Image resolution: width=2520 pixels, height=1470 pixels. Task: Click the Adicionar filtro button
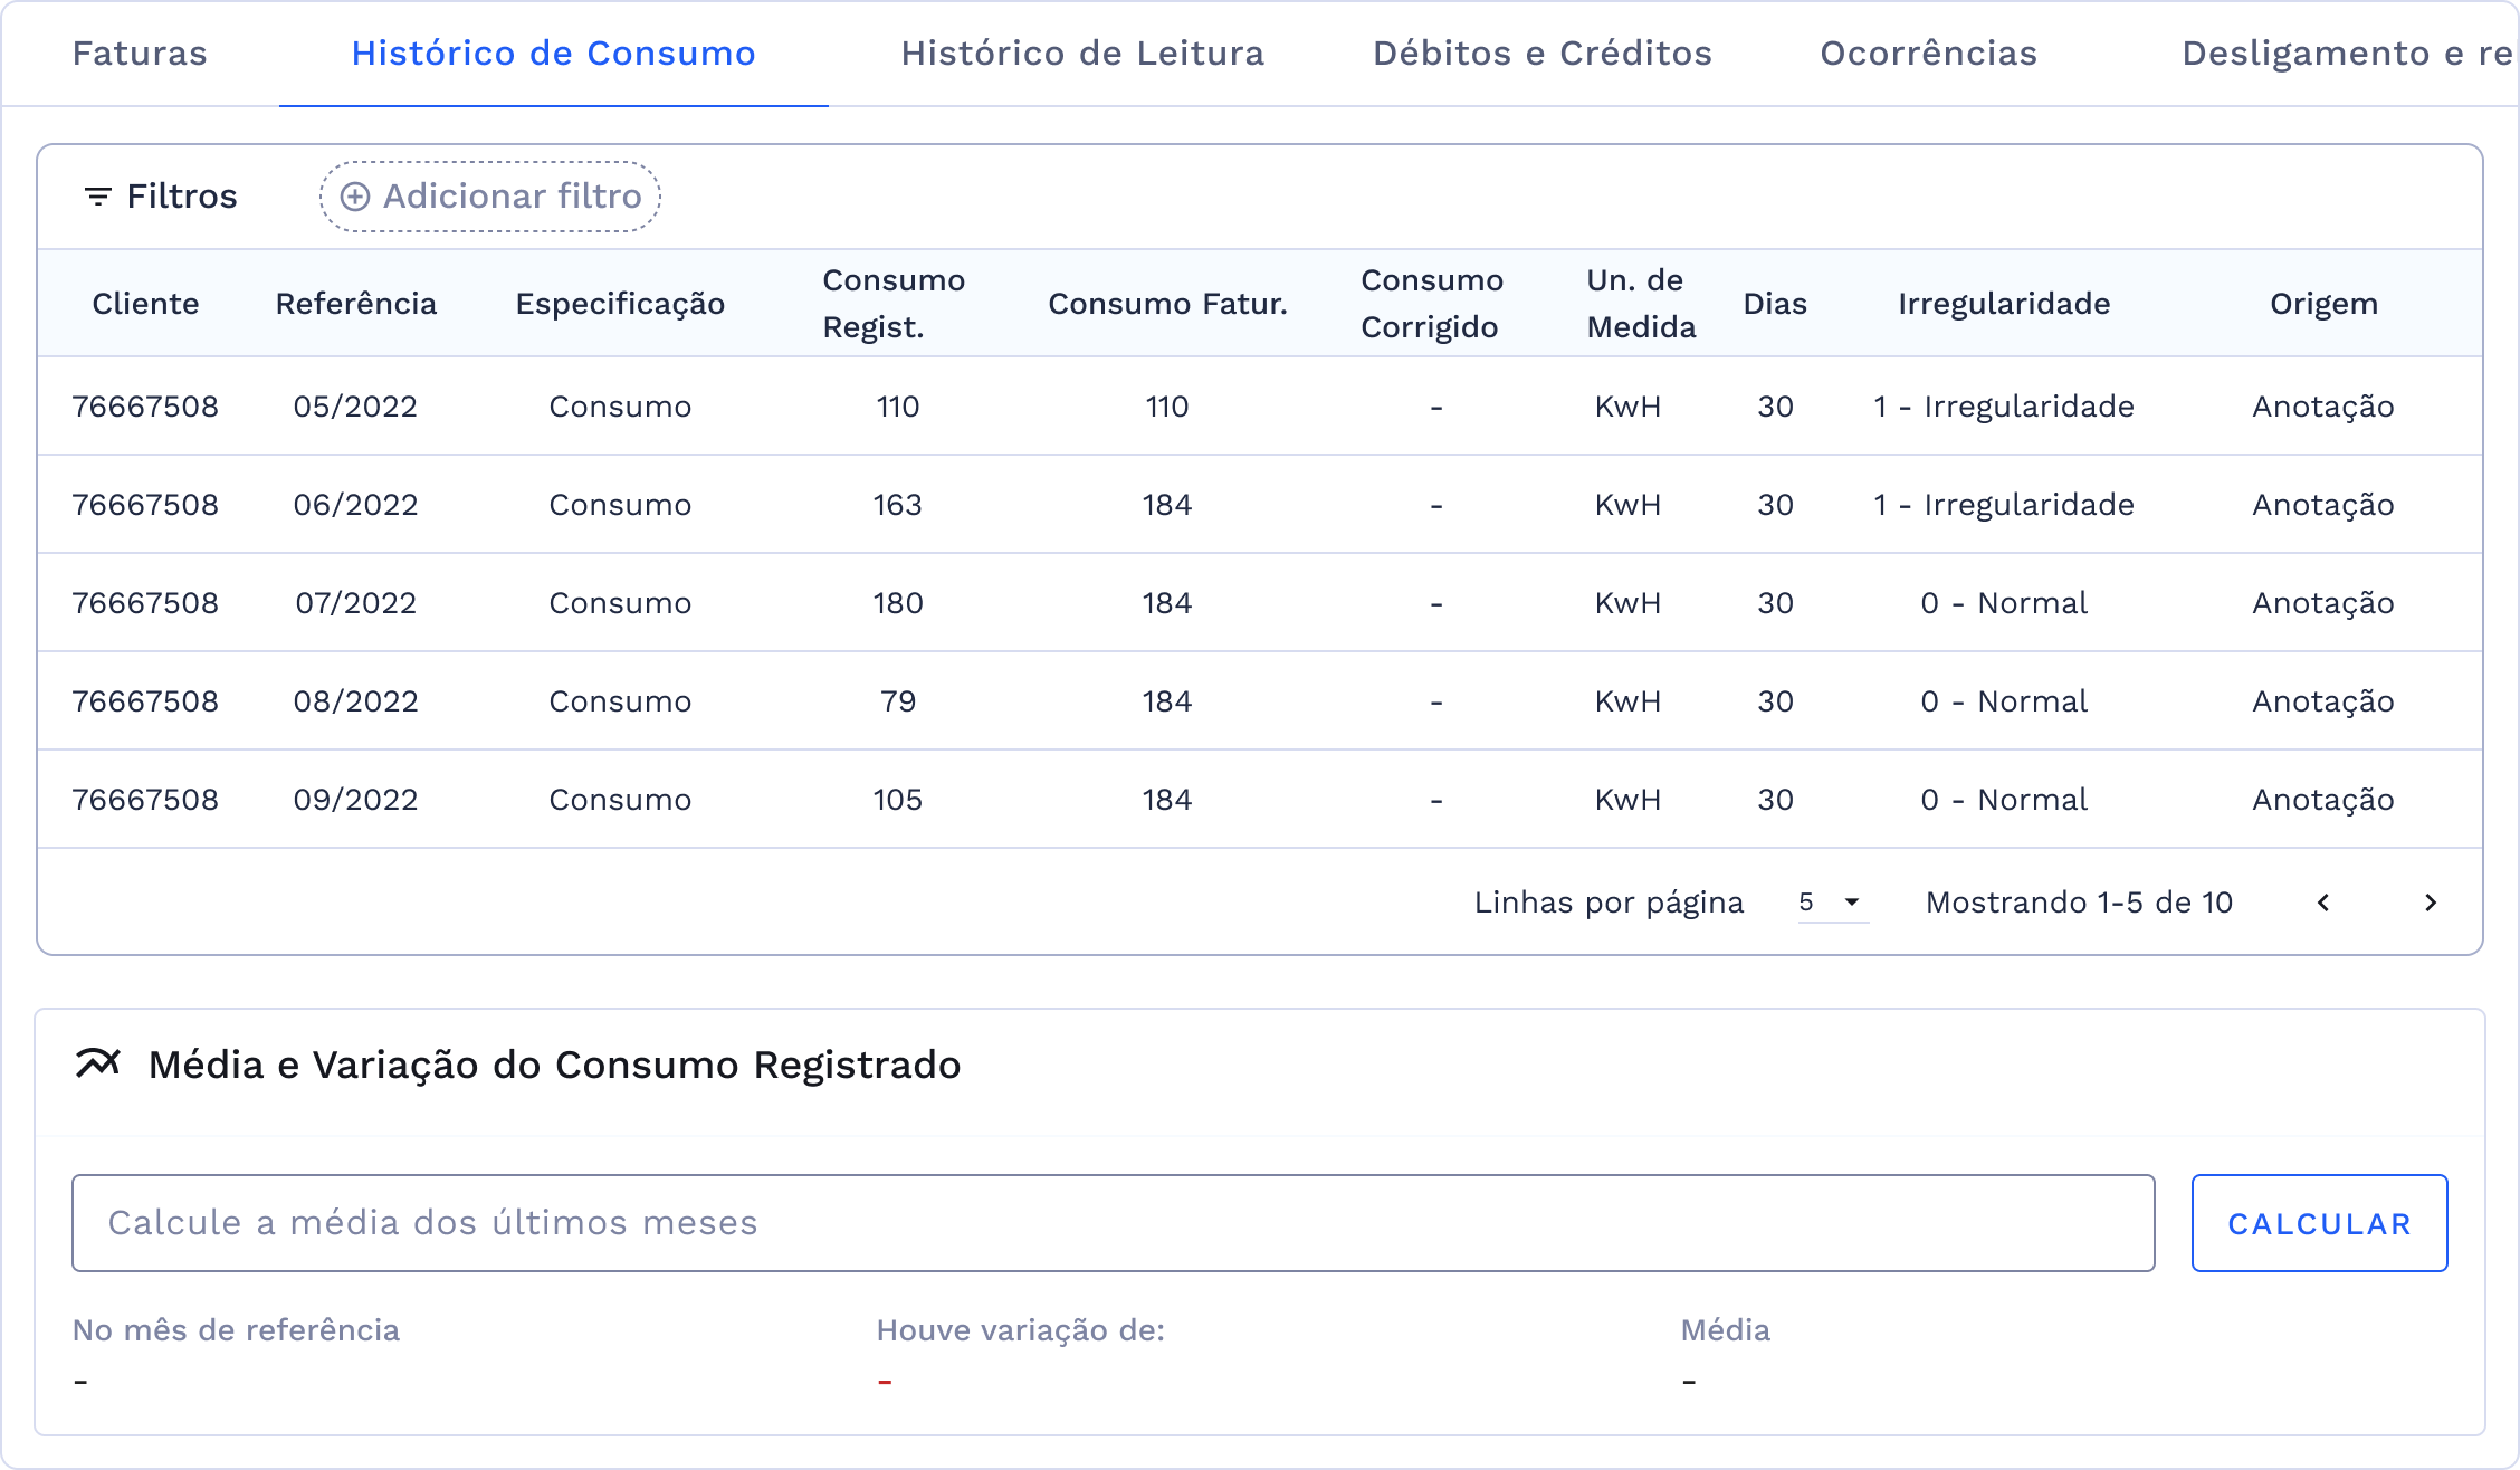point(490,197)
